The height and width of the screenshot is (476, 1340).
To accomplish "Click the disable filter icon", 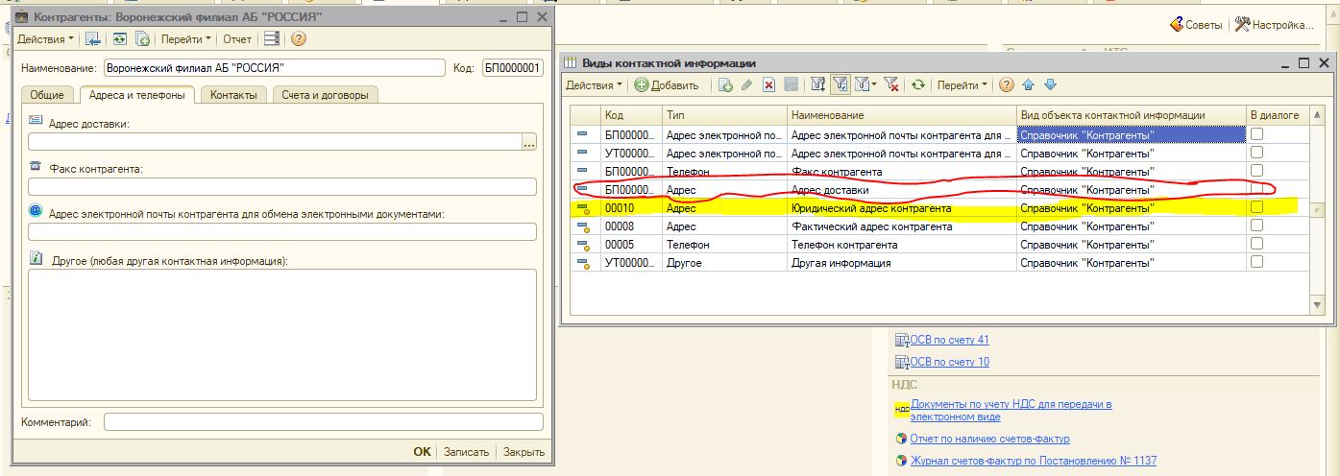I will point(890,85).
